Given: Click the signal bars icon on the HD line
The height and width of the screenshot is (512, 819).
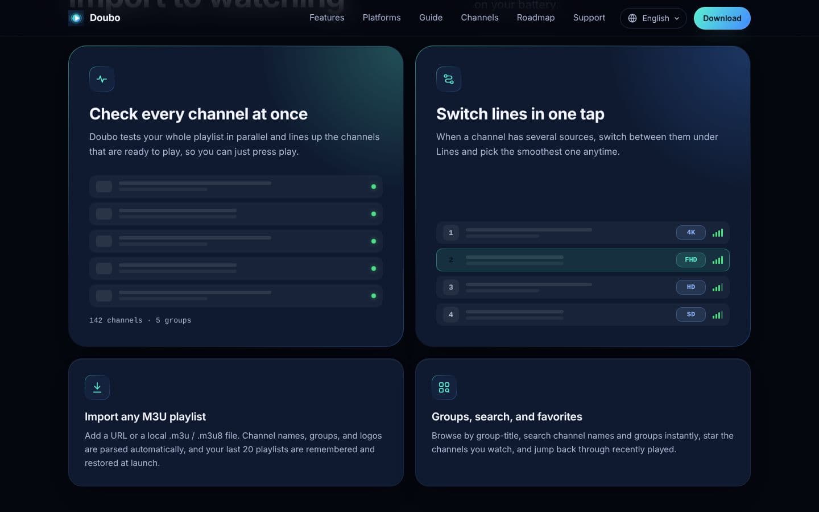Looking at the screenshot, I should pyautogui.click(x=718, y=287).
